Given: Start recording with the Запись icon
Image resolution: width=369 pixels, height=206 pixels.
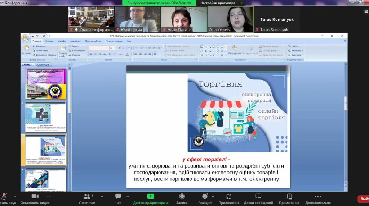Looking at the screenshot, I should tap(182, 196).
